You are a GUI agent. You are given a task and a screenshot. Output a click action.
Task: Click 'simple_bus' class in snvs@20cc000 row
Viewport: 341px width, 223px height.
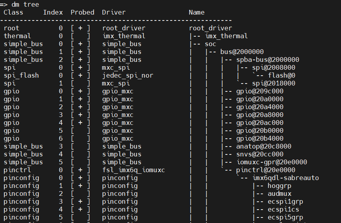(x=23, y=154)
